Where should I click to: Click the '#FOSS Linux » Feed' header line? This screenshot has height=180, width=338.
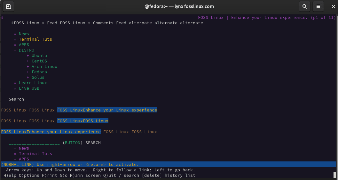pos(107,23)
